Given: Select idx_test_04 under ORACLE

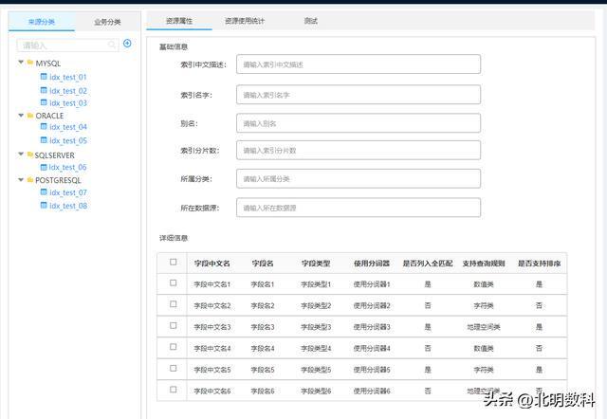Looking at the screenshot, I should (67, 127).
